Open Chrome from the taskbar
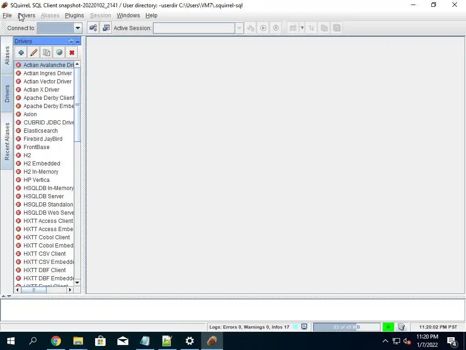 coord(56,341)
